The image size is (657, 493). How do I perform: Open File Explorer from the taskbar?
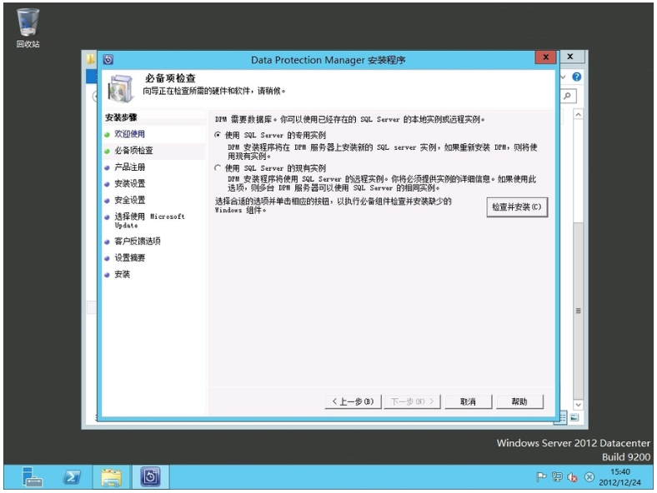[112, 477]
